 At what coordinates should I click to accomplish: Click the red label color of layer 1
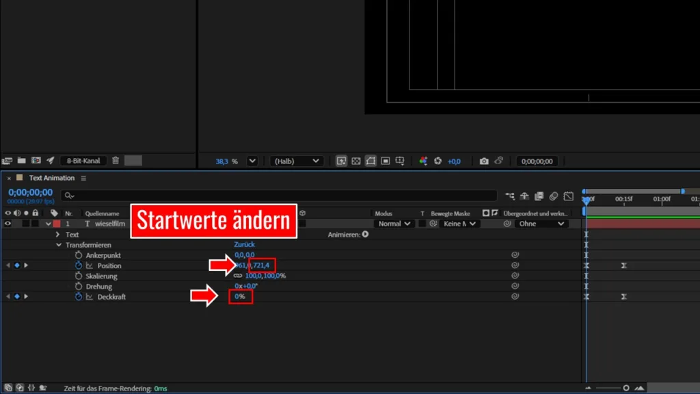[x=57, y=224]
